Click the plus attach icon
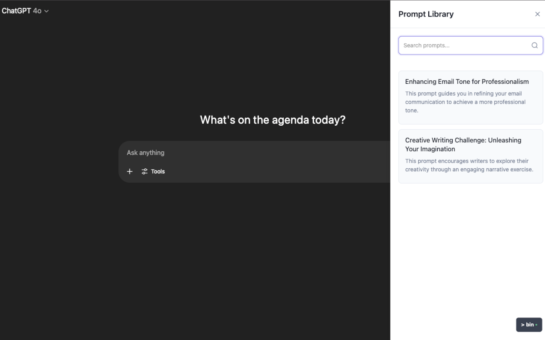The height and width of the screenshot is (340, 545). click(130, 171)
